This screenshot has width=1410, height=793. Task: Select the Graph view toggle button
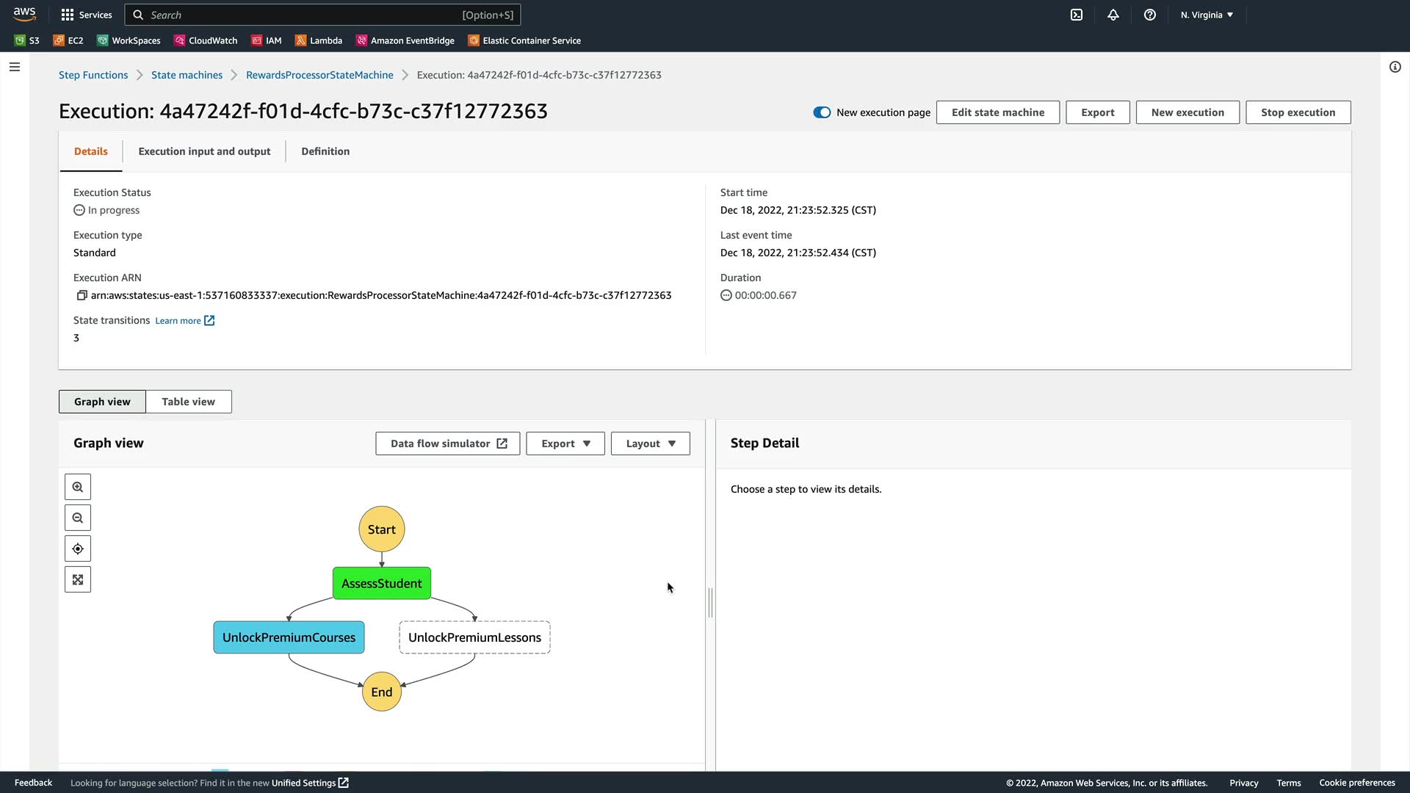click(x=102, y=402)
